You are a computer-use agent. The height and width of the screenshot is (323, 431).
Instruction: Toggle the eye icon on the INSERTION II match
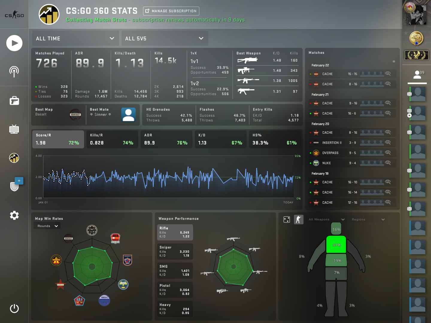pos(388,142)
